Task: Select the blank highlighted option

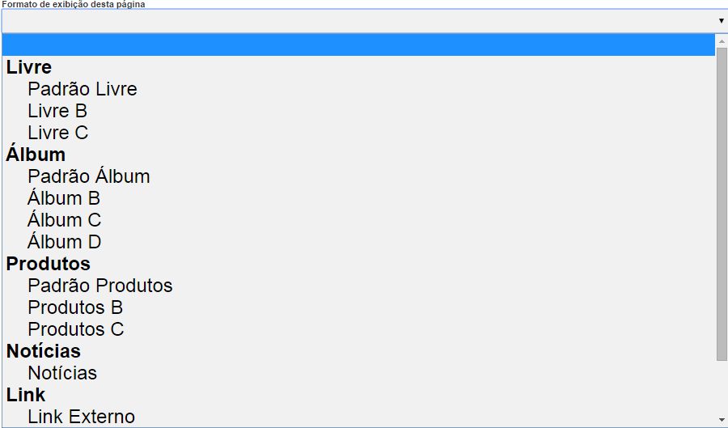Action: [x=358, y=45]
